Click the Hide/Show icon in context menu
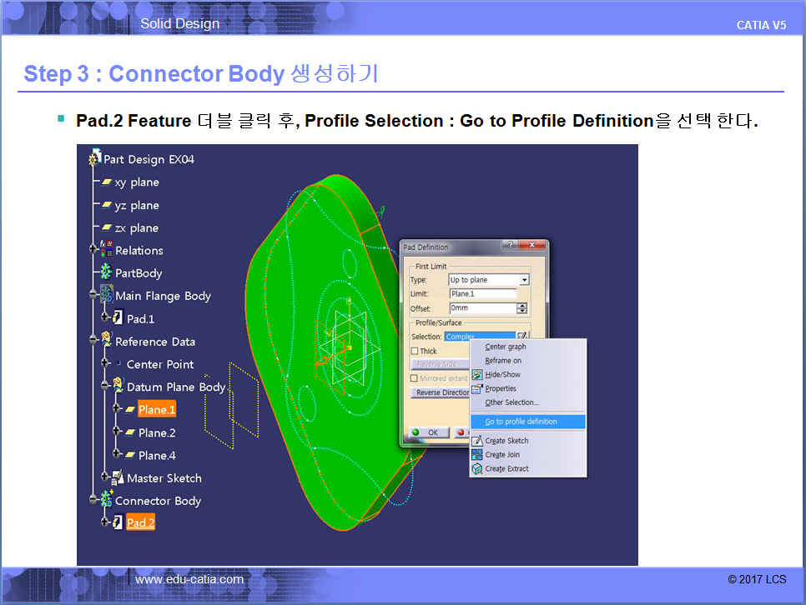Image resolution: width=806 pixels, height=605 pixels. (477, 375)
